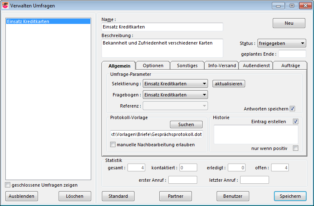Open the Fragebogen dropdown list

(175, 95)
